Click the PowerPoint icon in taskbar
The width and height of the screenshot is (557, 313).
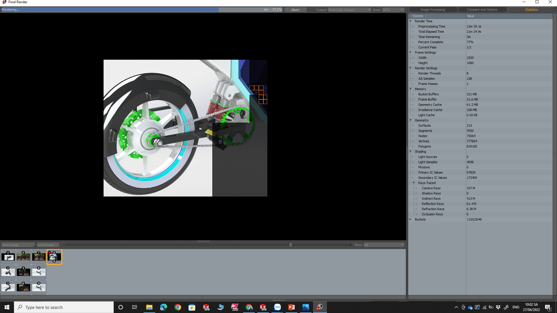point(292,307)
